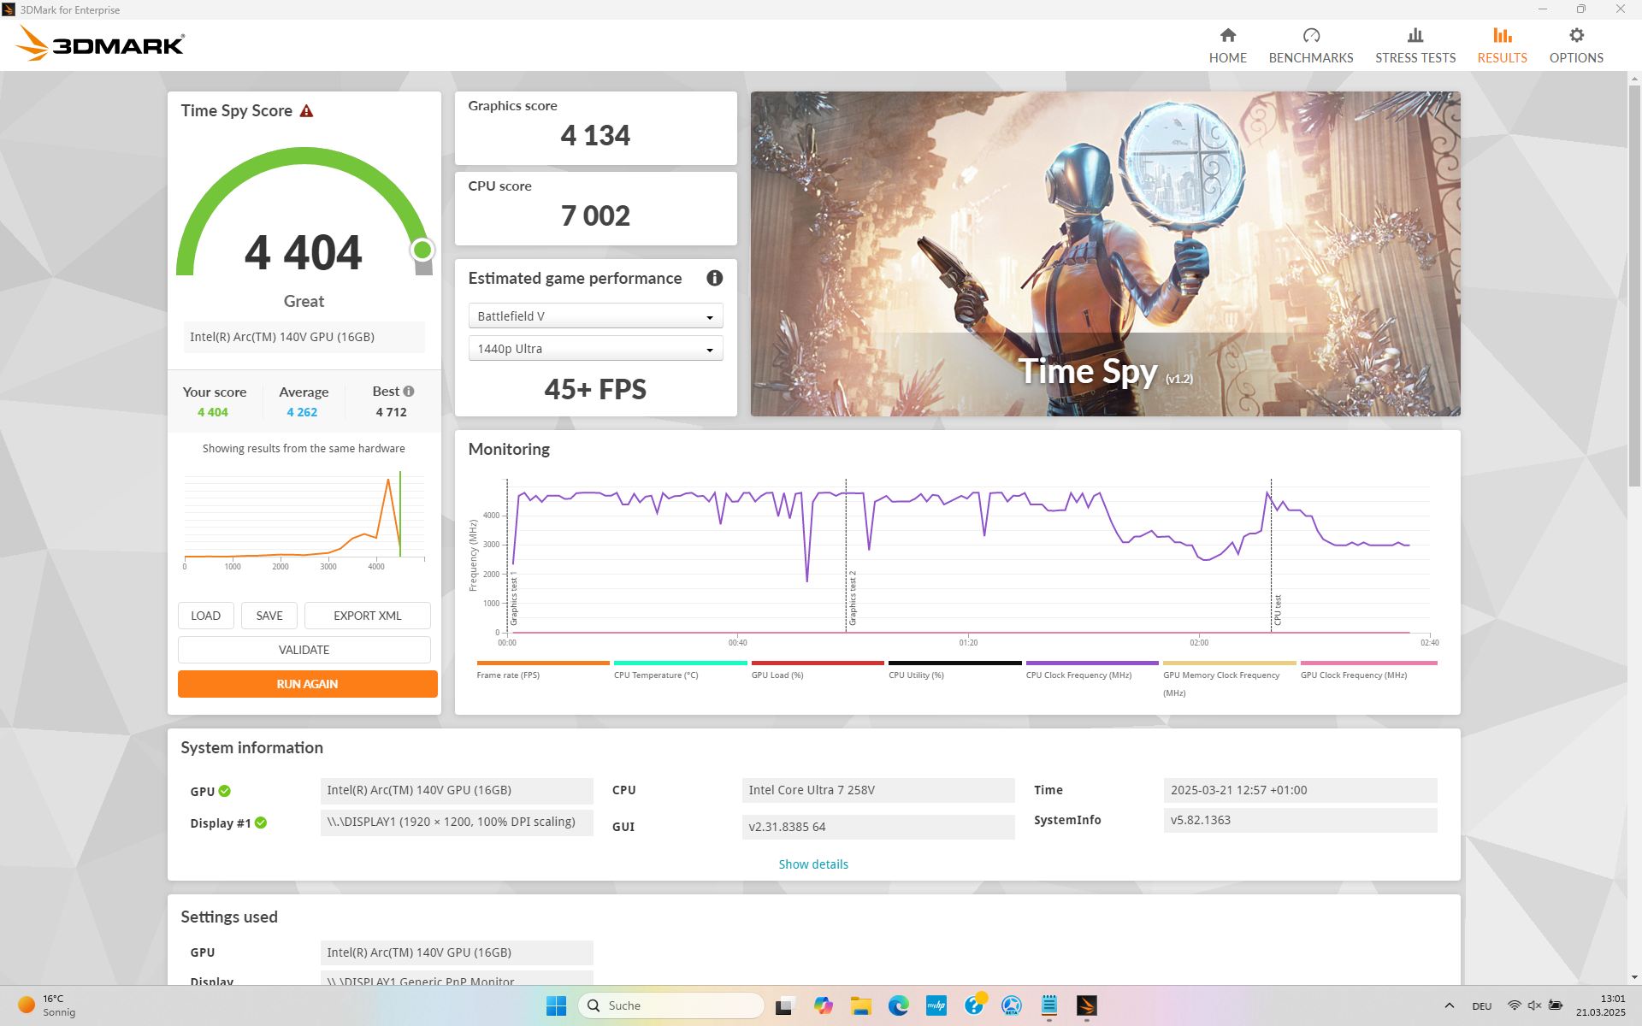Switch to the Stress Tests tab
Viewport: 1642px width, 1026px height.
(x=1415, y=45)
